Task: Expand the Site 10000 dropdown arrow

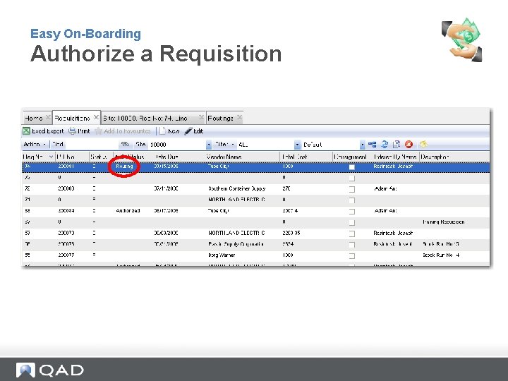Action: pyautogui.click(x=209, y=145)
